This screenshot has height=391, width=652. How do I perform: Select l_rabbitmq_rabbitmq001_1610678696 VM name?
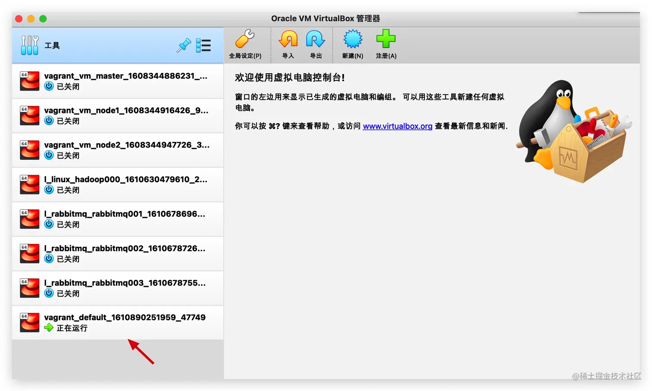coord(125,214)
